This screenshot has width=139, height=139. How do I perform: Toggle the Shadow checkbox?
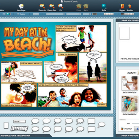point(18,14)
